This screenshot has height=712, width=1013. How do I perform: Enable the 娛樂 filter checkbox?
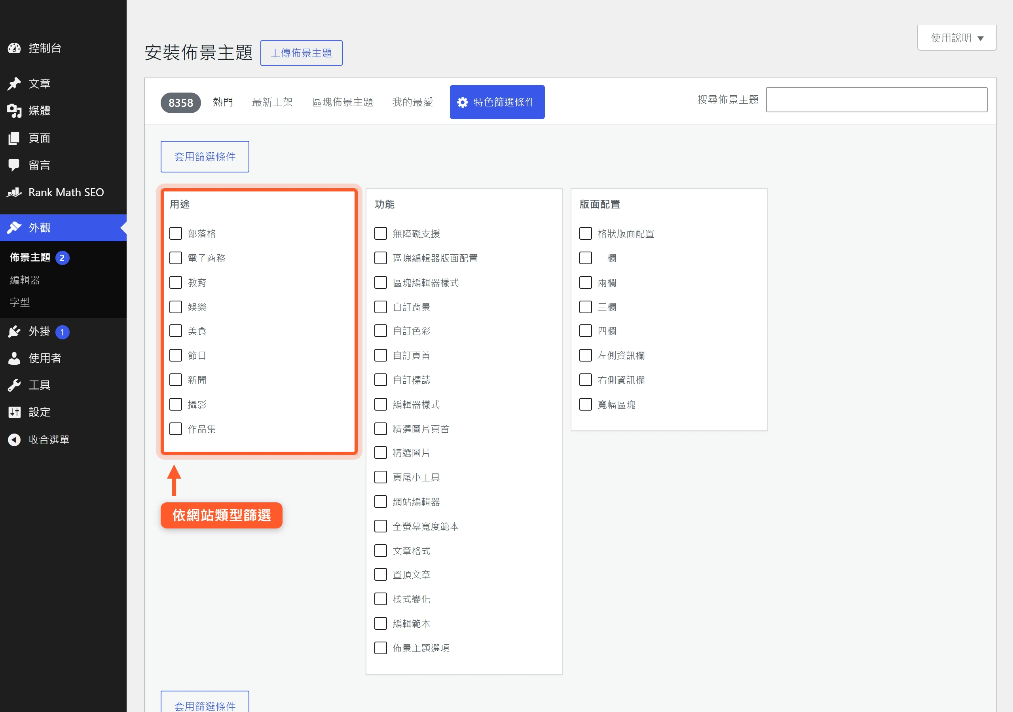[176, 307]
